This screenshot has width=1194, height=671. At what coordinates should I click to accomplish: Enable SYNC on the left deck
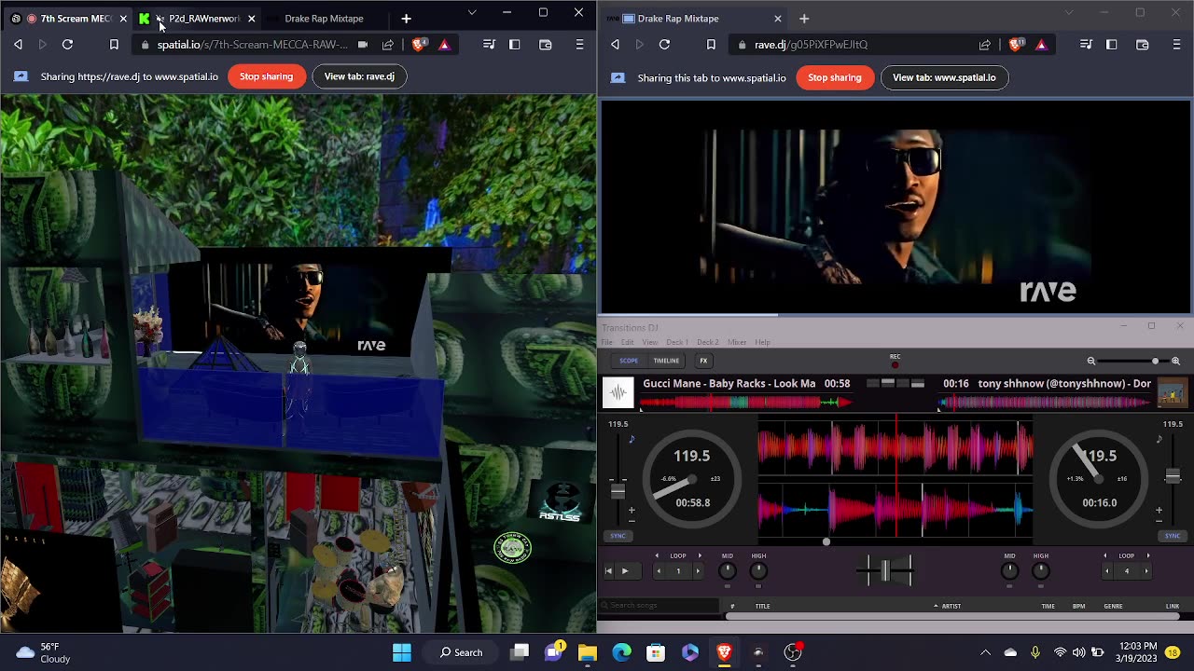[x=618, y=536]
